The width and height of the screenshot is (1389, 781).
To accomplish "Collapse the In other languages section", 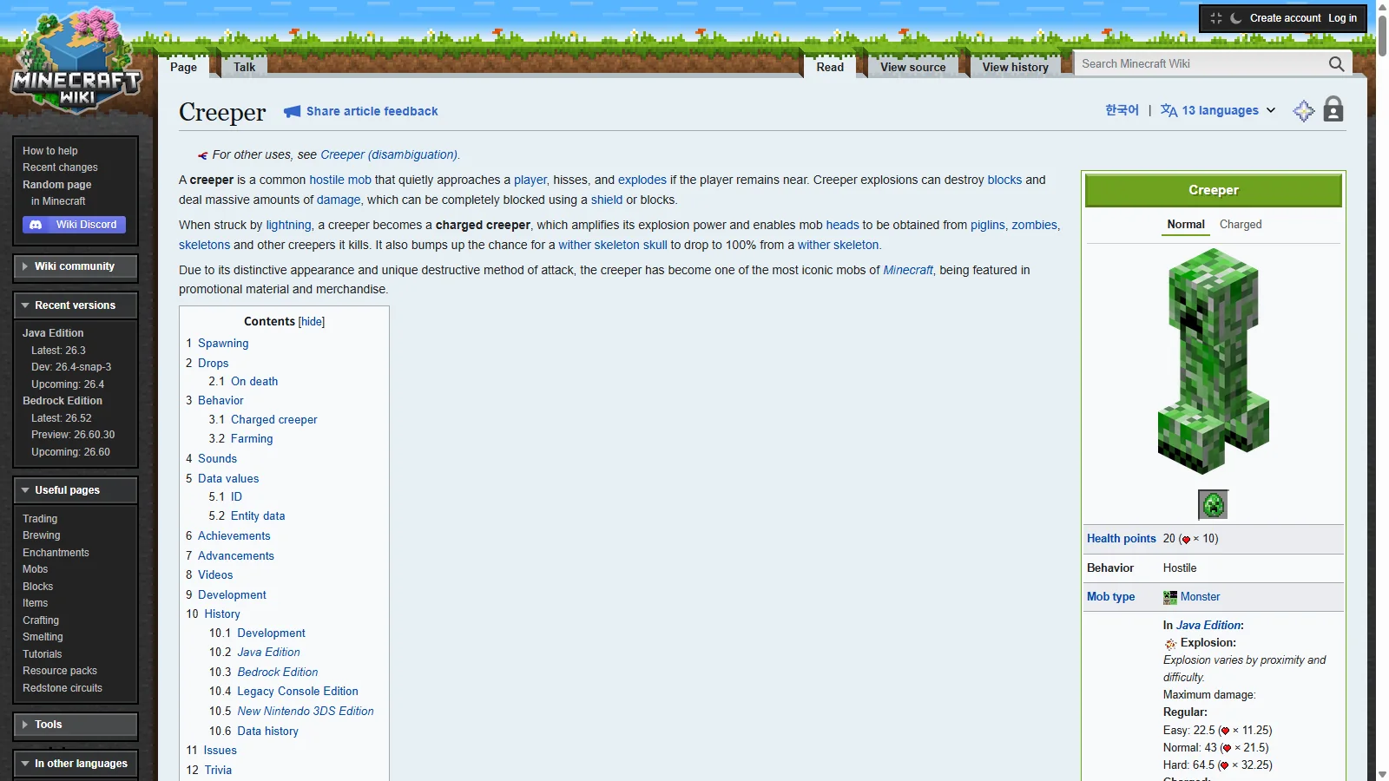I will tap(76, 764).
